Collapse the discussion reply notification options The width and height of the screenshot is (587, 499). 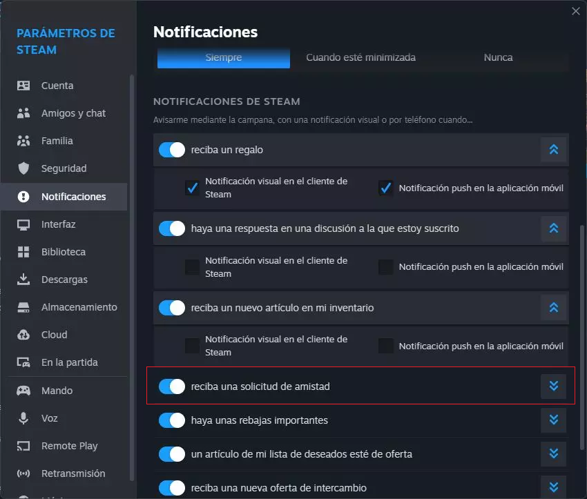click(x=554, y=228)
